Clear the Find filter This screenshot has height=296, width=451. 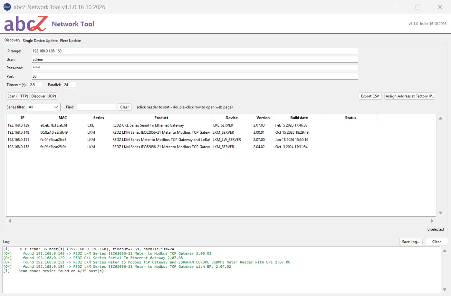125,107
